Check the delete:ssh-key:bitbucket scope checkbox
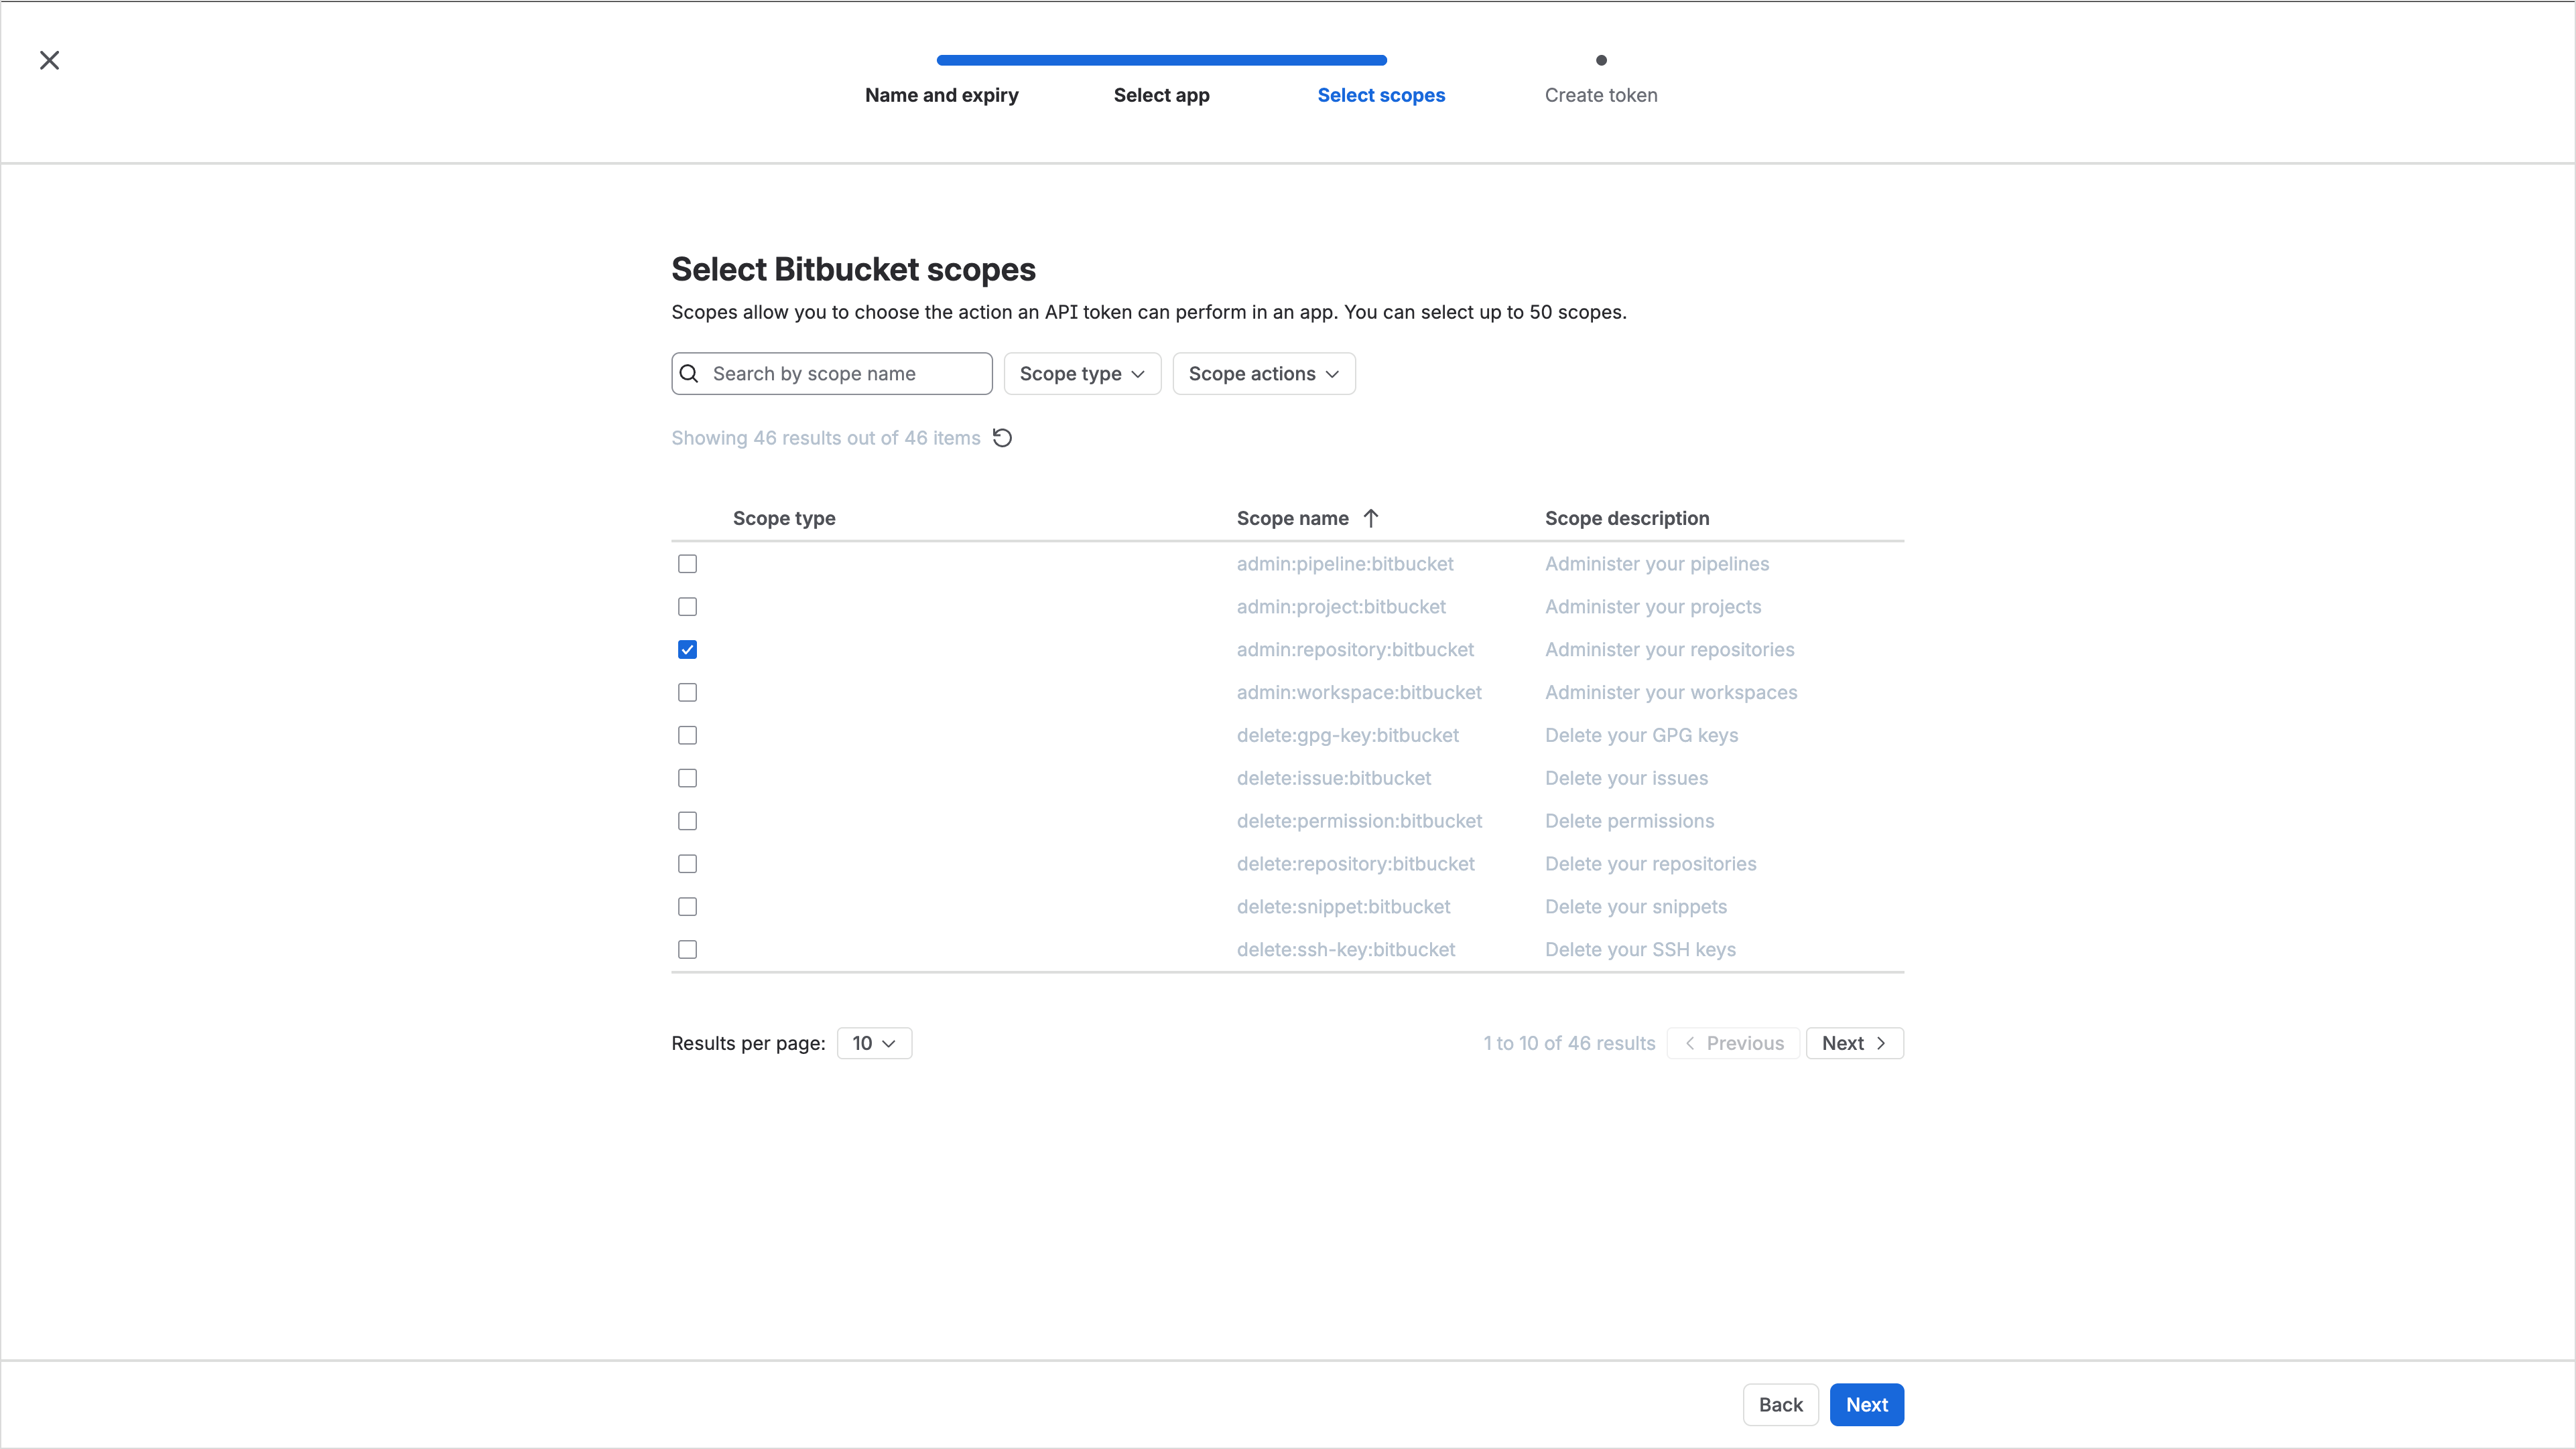2576x1449 pixels. tap(687, 950)
